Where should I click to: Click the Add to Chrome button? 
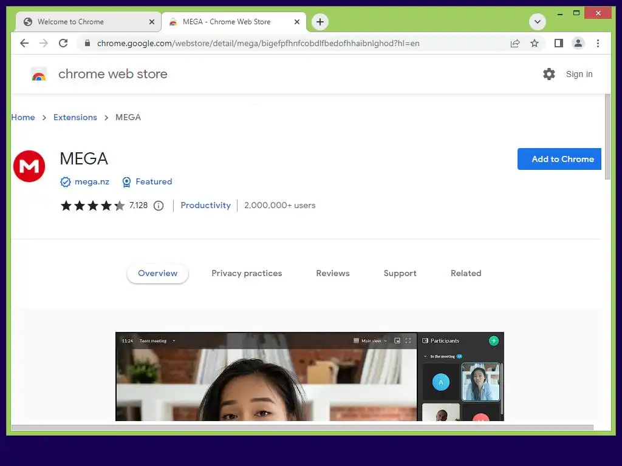click(x=559, y=159)
